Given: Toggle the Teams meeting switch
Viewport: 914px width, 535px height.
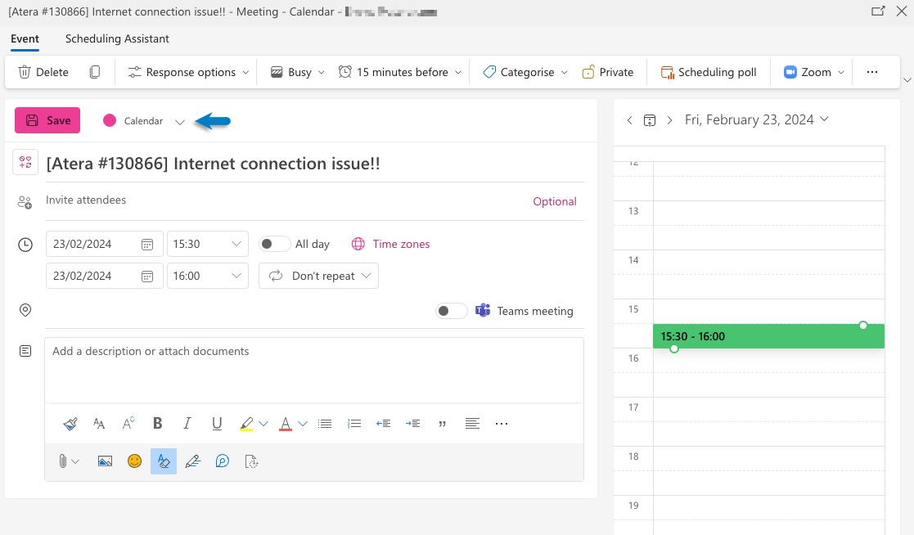Looking at the screenshot, I should (452, 311).
